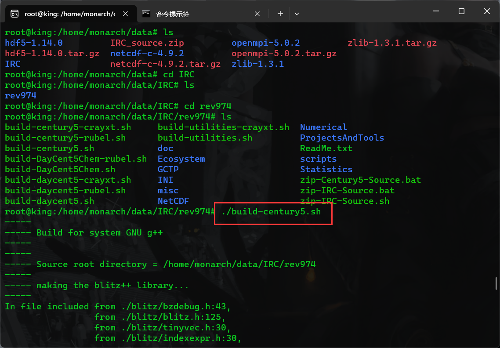The height and width of the screenshot is (348, 500).
Task: Click the command prompt icon on 命令提示符 tab
Action: (146, 14)
